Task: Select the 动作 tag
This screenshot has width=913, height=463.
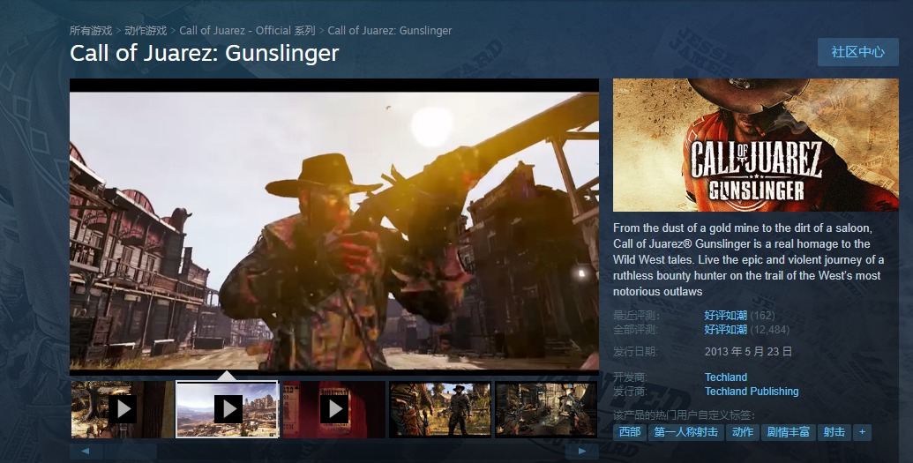Action: tap(743, 432)
